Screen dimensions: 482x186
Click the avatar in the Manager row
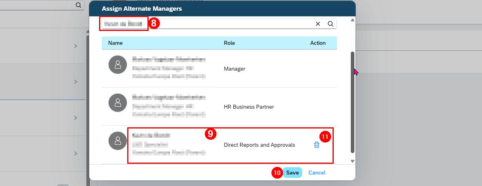(x=118, y=65)
